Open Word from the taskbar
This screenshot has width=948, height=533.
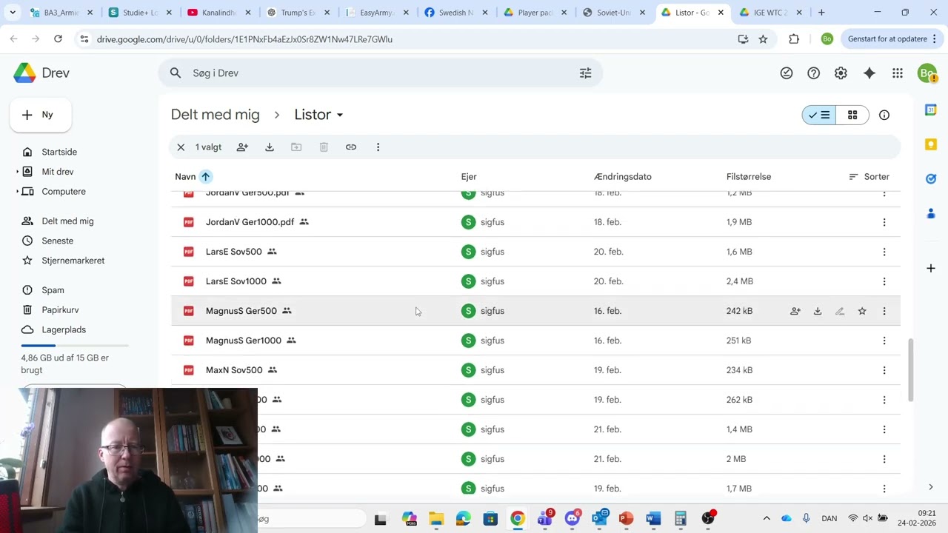(653, 519)
